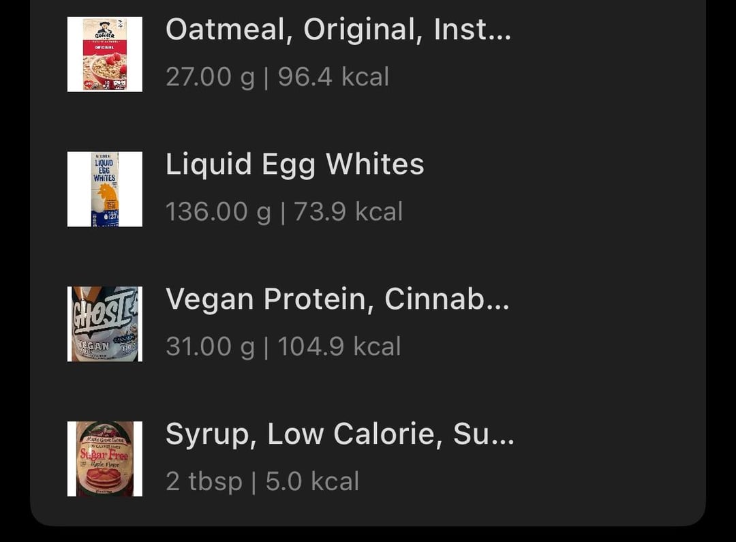
Task: Click the 27.00 g oatmeal amount
Action: pos(211,77)
